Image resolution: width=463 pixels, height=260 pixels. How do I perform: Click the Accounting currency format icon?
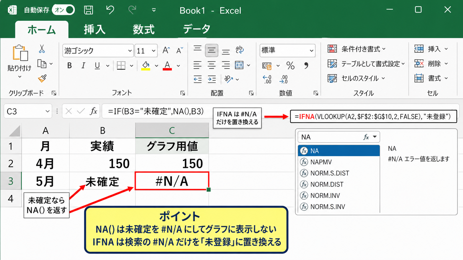click(267, 66)
